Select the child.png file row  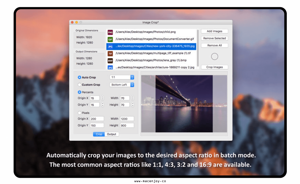(151, 32)
